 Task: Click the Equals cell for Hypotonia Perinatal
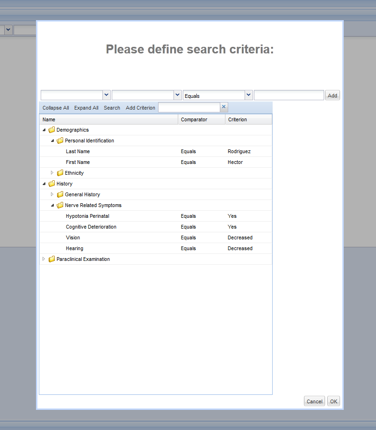click(x=188, y=216)
